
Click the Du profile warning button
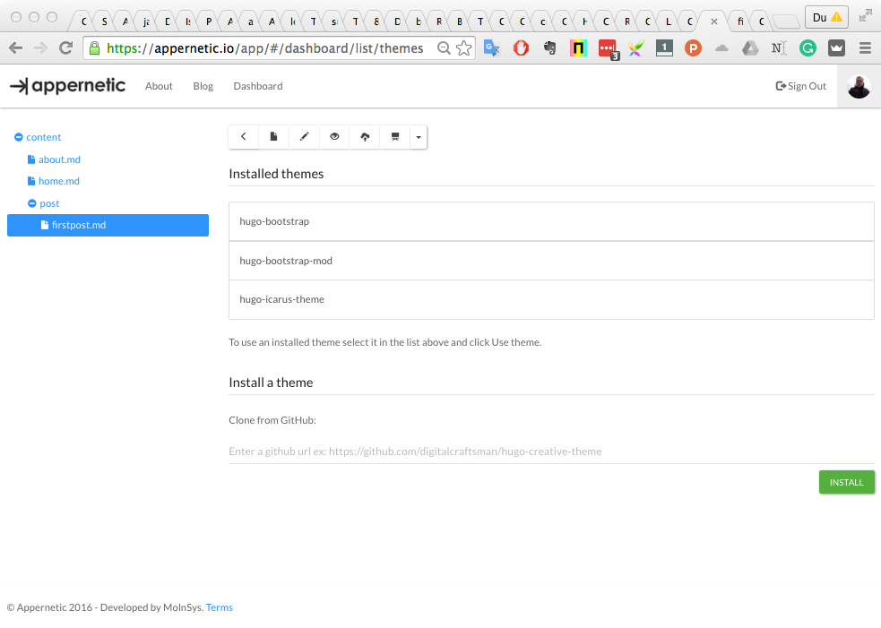pyautogui.click(x=826, y=17)
